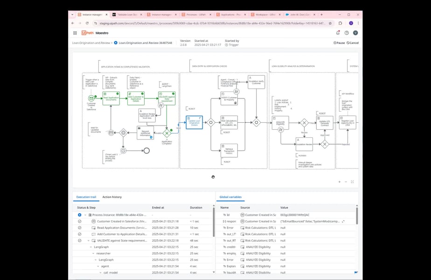The height and width of the screenshot is (280, 431).
Task: Expand the respon variable value
Action: [343, 221]
